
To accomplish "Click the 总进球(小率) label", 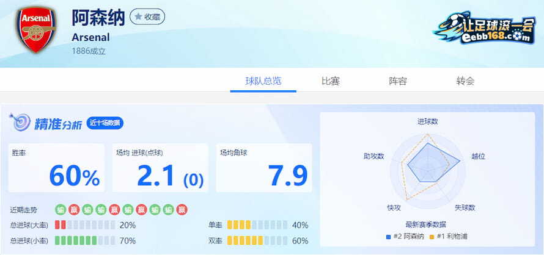I will pos(29,240).
